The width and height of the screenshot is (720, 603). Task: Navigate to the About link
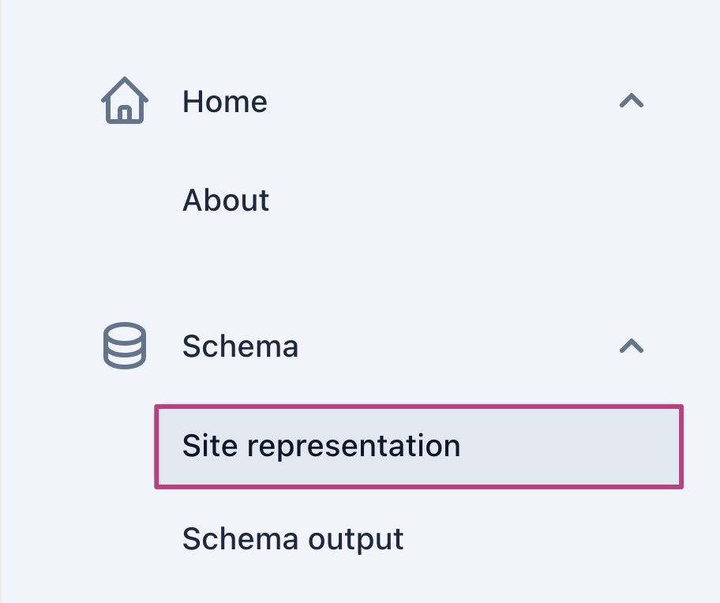tap(226, 200)
